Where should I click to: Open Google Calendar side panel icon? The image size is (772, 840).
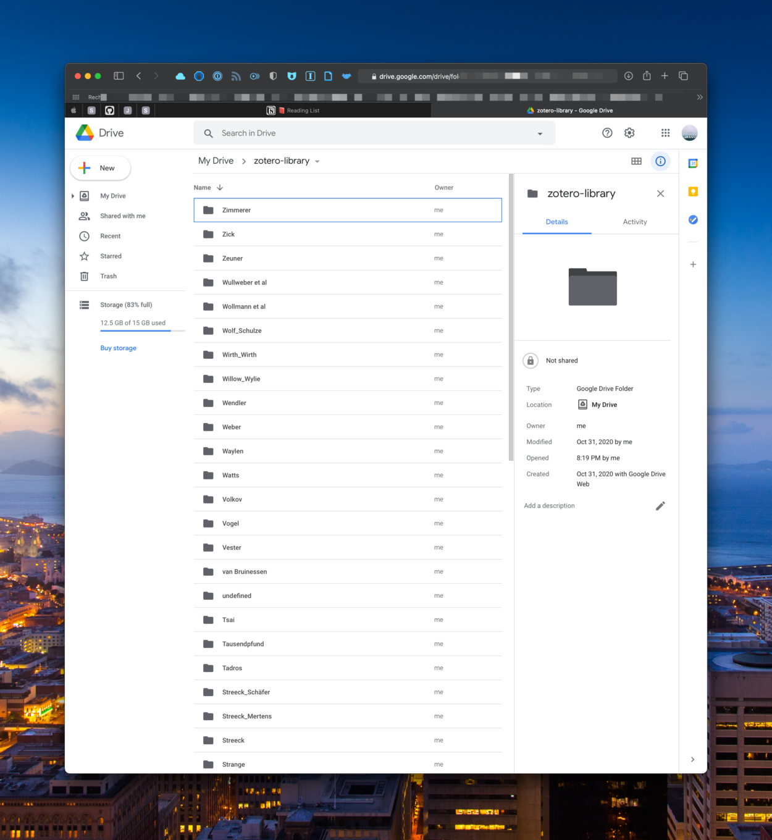tap(693, 164)
